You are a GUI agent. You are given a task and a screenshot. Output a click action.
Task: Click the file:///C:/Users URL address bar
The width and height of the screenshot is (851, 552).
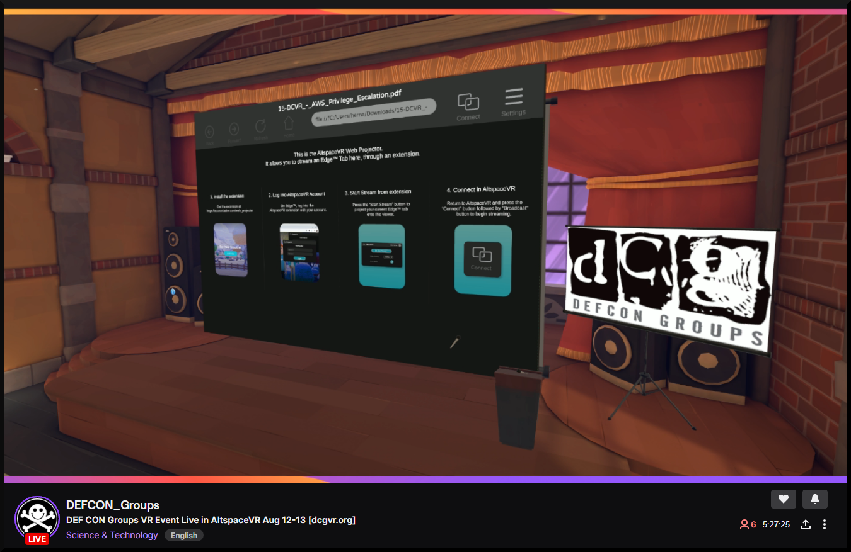373,112
